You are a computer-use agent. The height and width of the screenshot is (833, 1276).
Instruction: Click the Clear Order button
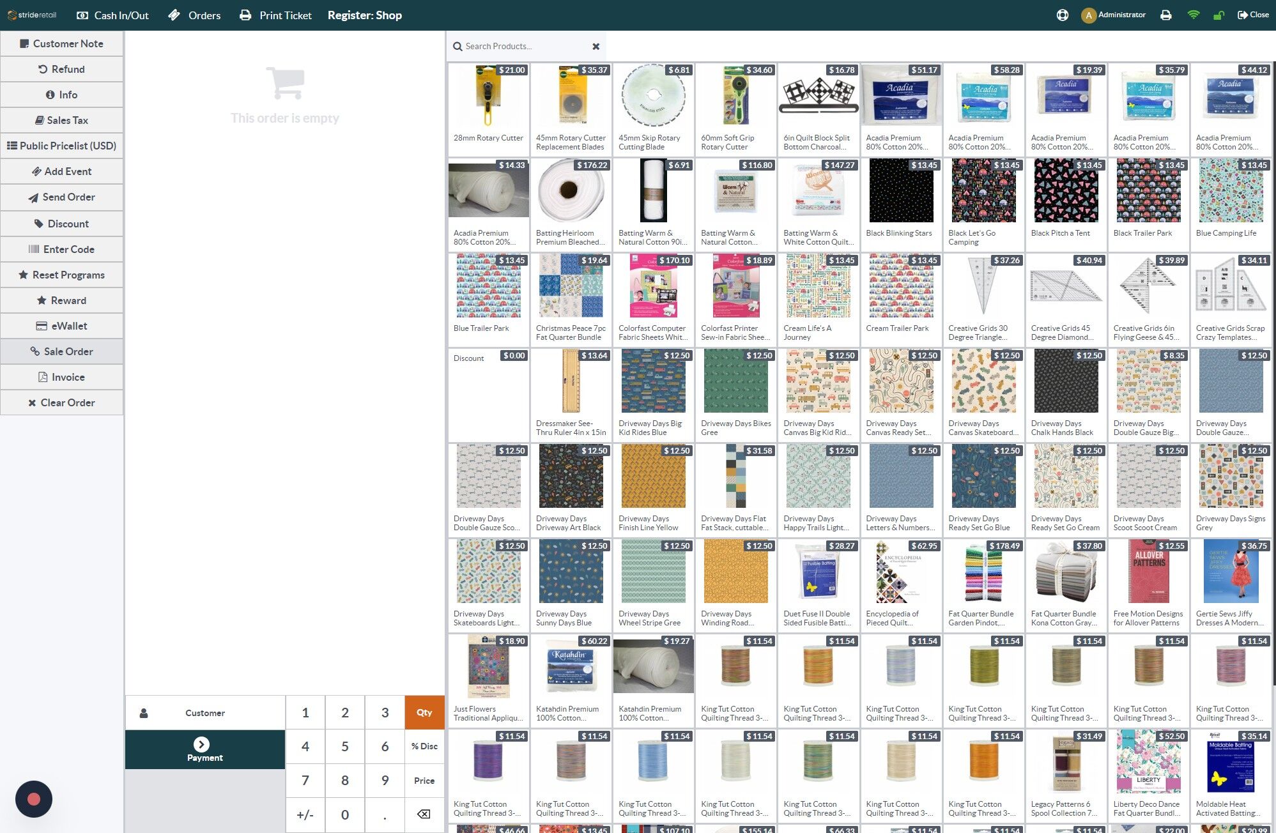(62, 402)
